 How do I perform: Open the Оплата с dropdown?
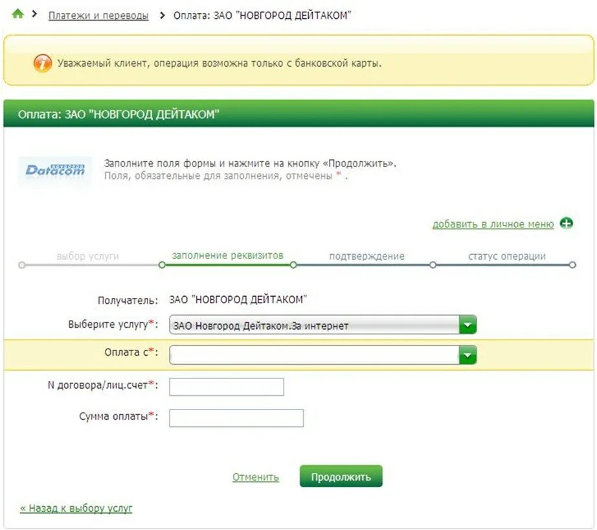click(x=322, y=355)
